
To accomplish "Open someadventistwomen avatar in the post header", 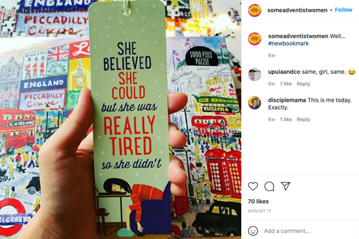I will tap(255, 10).
